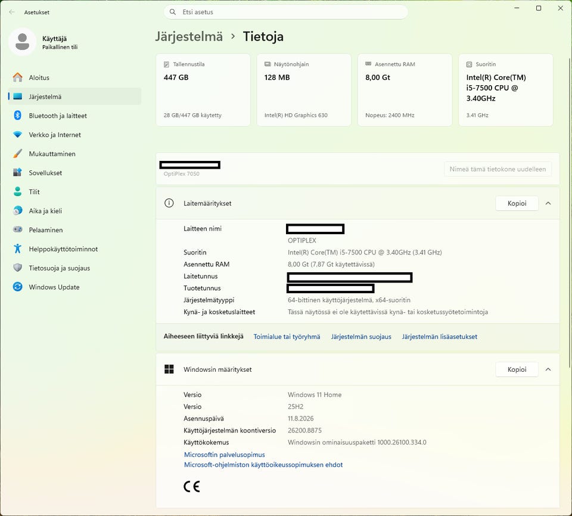Open the Tallennustila 447 GB card
The width and height of the screenshot is (572, 516).
[203, 90]
